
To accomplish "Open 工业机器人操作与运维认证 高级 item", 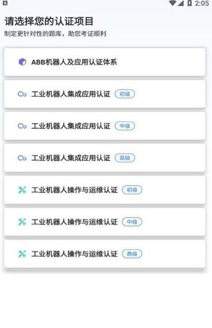I will [x=104, y=254].
